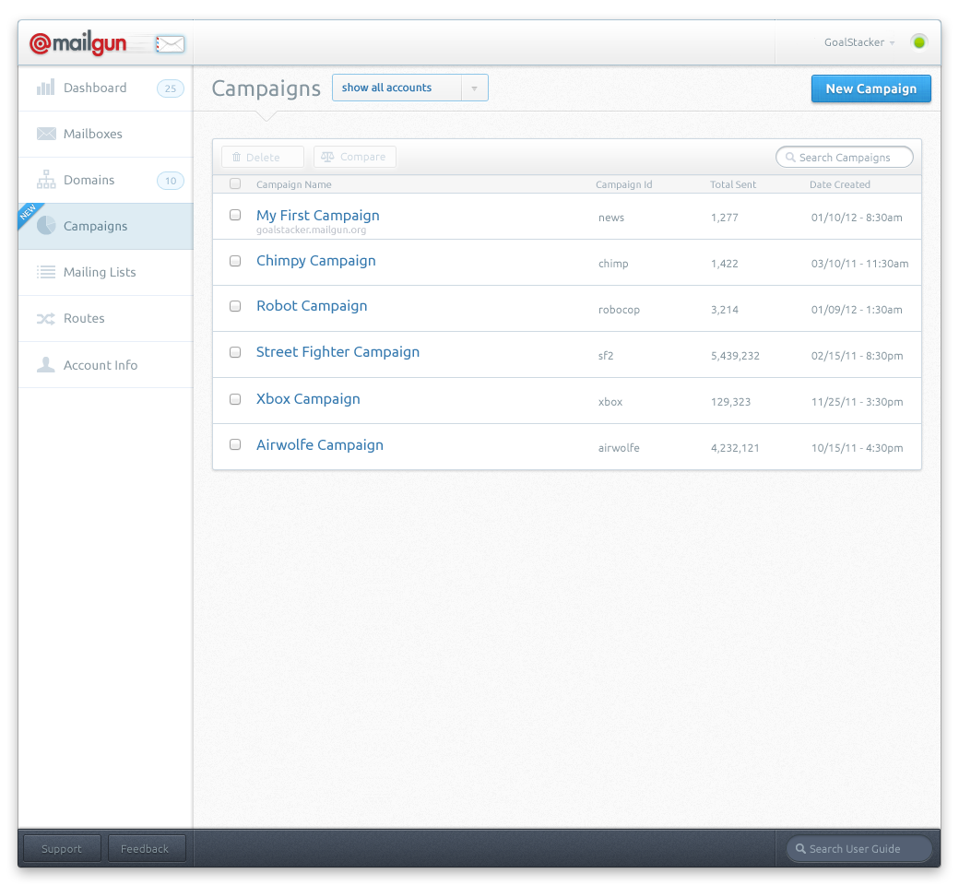Click the Domains network tree icon
The height and width of the screenshot is (885, 959).
point(46,181)
